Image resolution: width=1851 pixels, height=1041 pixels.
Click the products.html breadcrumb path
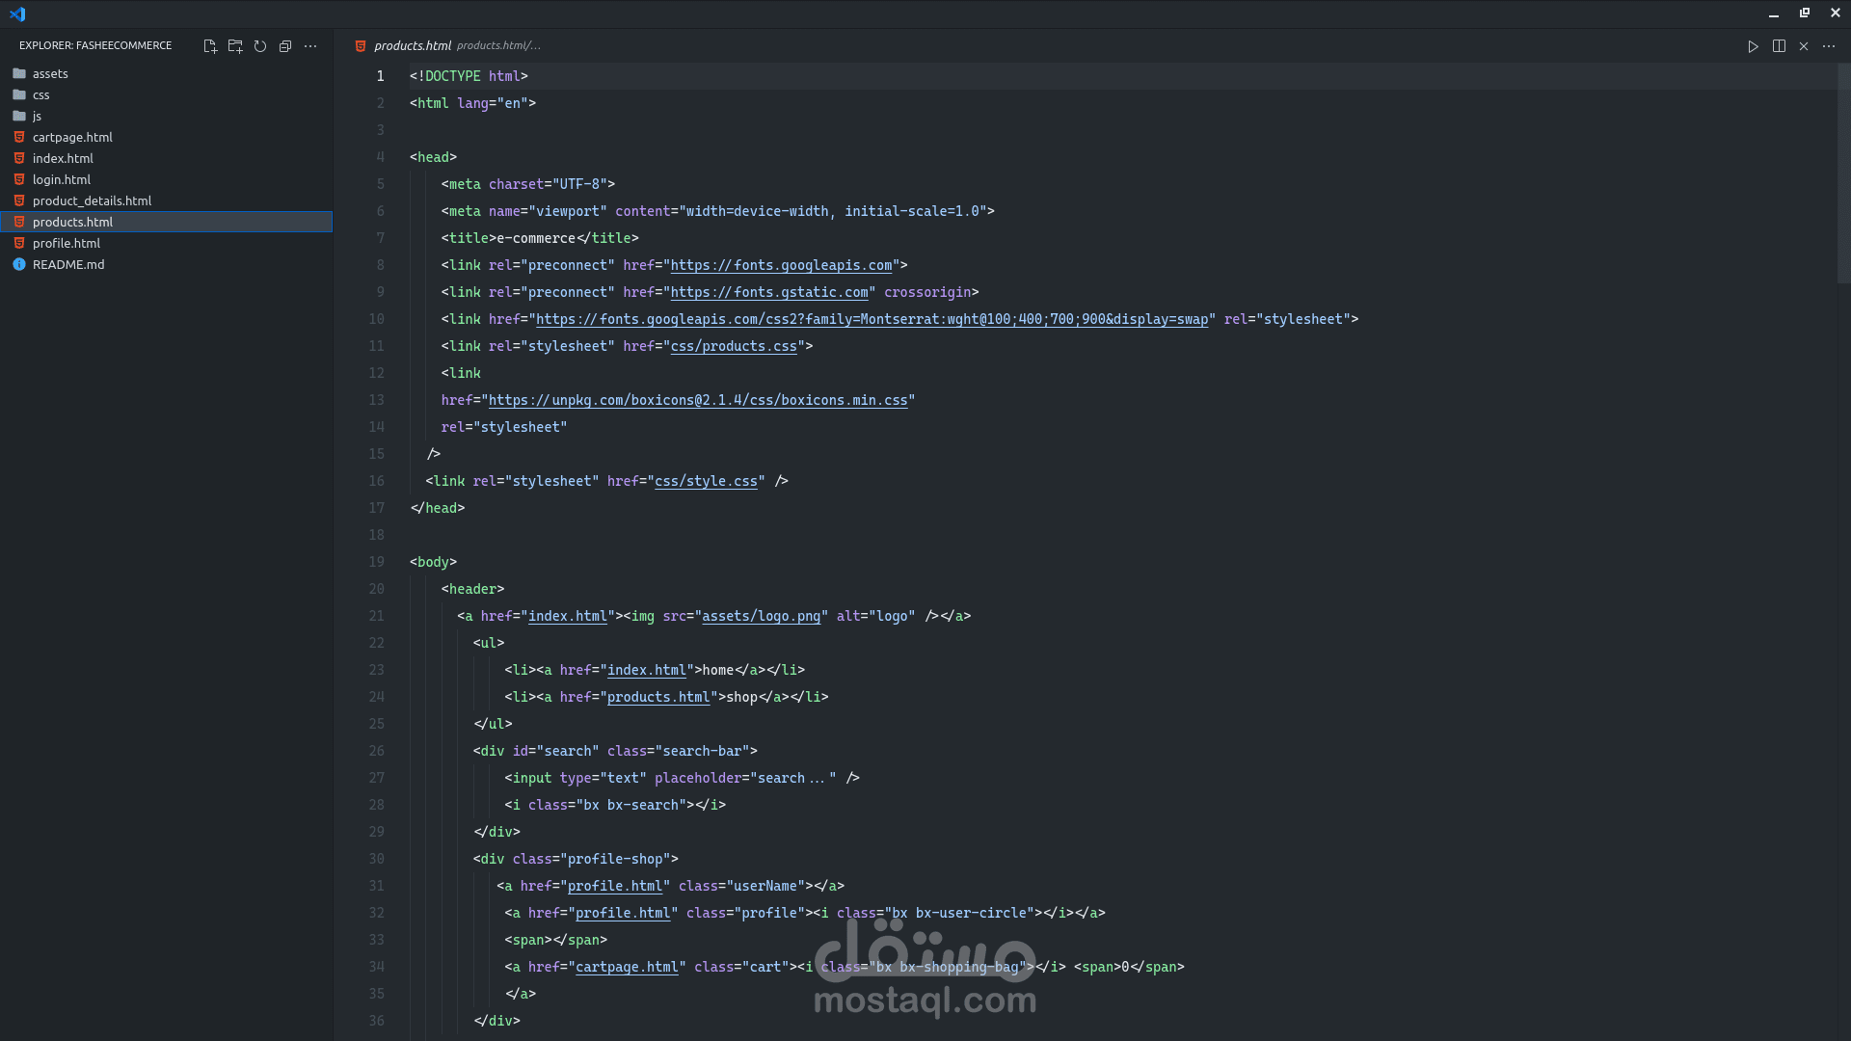498,45
